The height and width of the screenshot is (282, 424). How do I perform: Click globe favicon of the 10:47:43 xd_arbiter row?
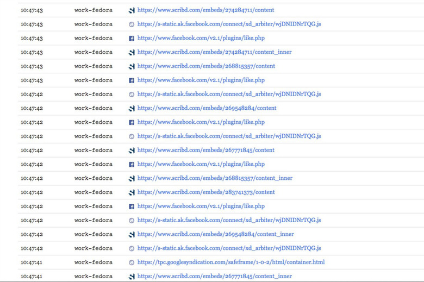(132, 24)
